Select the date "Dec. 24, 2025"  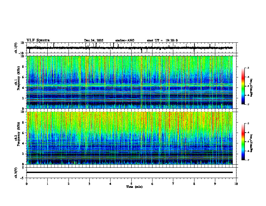click(x=94, y=40)
